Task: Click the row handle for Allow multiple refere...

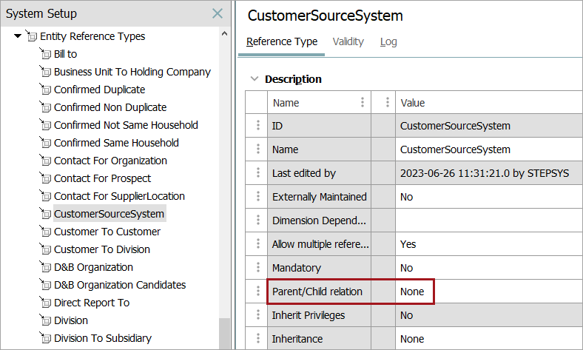Action: pos(258,244)
